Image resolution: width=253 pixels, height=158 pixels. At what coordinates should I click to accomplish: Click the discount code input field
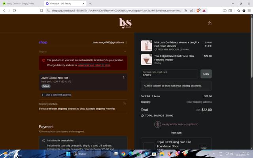(169, 74)
